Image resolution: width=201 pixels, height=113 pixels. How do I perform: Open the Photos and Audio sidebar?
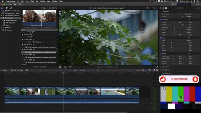click(x=7, y=8)
